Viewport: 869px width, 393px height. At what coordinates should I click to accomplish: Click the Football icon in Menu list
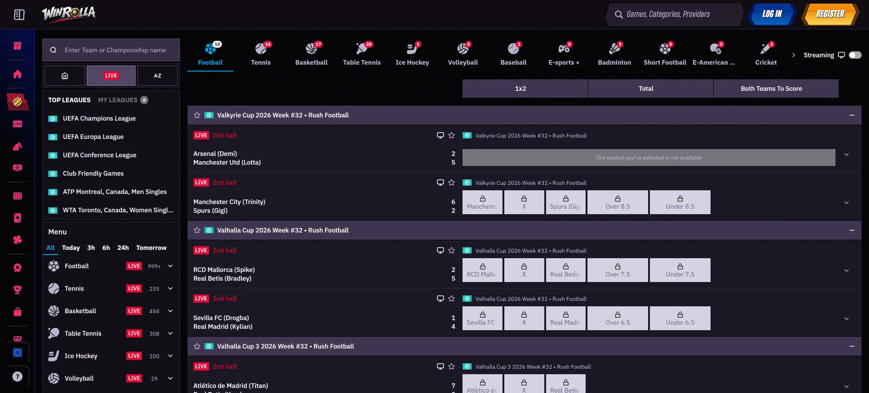(54, 266)
